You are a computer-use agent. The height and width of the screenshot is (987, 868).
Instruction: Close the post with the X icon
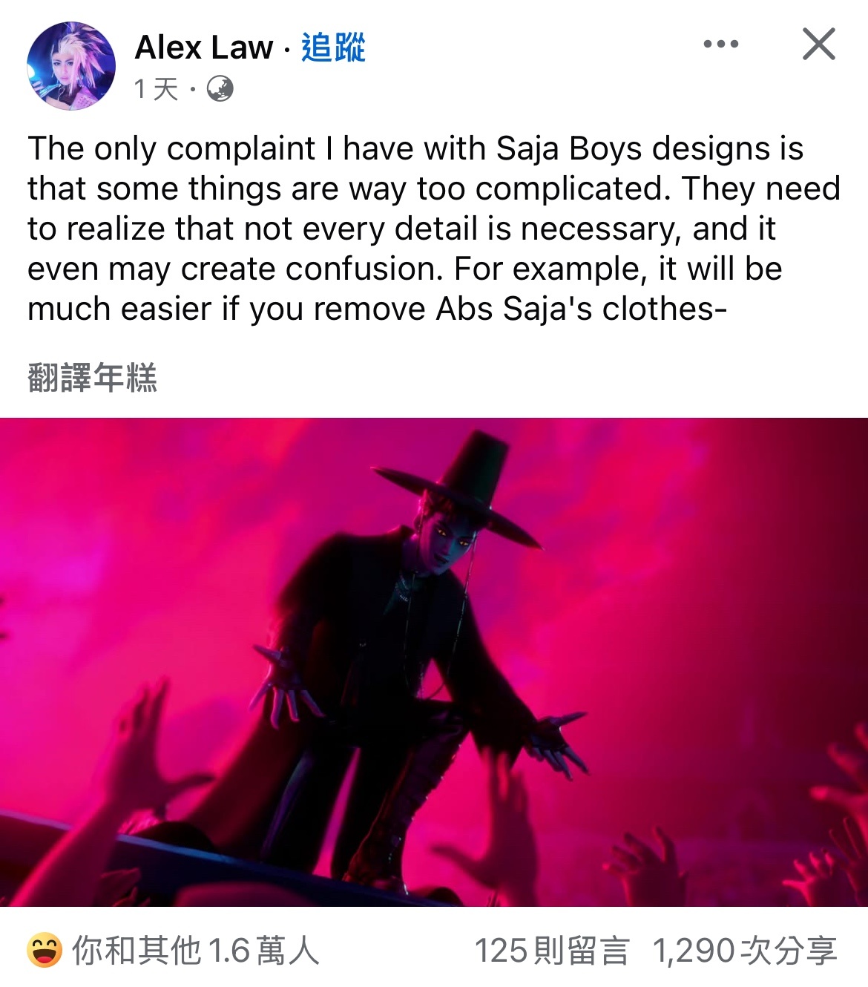(x=819, y=44)
